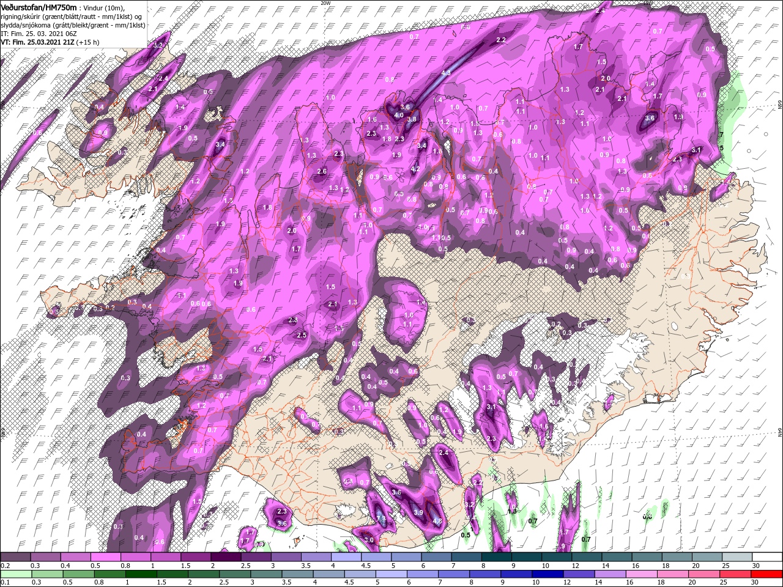Click the light grey 25 swatch in the upper legend row
The width and height of the screenshot is (783, 587).
pos(738,558)
